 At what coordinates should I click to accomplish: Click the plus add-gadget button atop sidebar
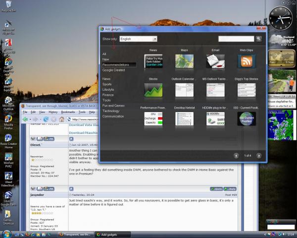pyautogui.click(x=283, y=2)
